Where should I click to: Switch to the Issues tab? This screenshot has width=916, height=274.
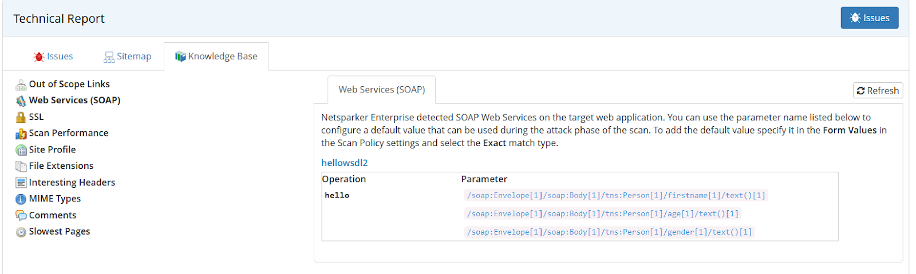[x=53, y=57]
